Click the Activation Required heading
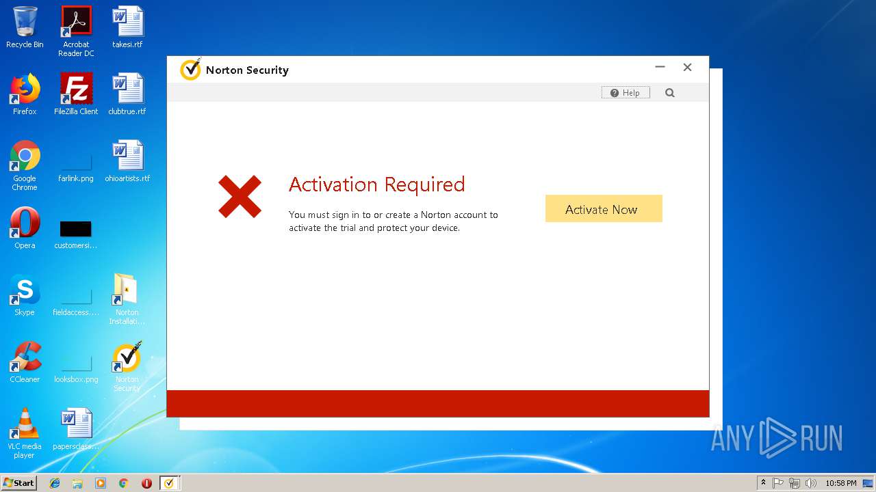This screenshot has width=876, height=492. pyautogui.click(x=376, y=184)
